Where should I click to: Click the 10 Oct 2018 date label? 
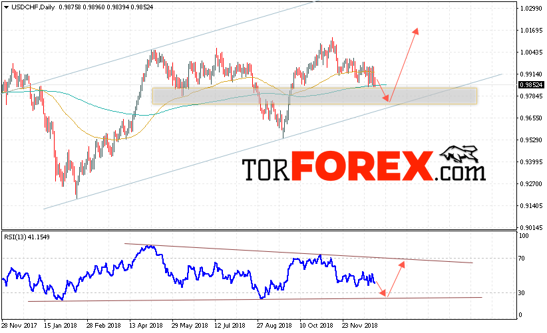click(316, 326)
